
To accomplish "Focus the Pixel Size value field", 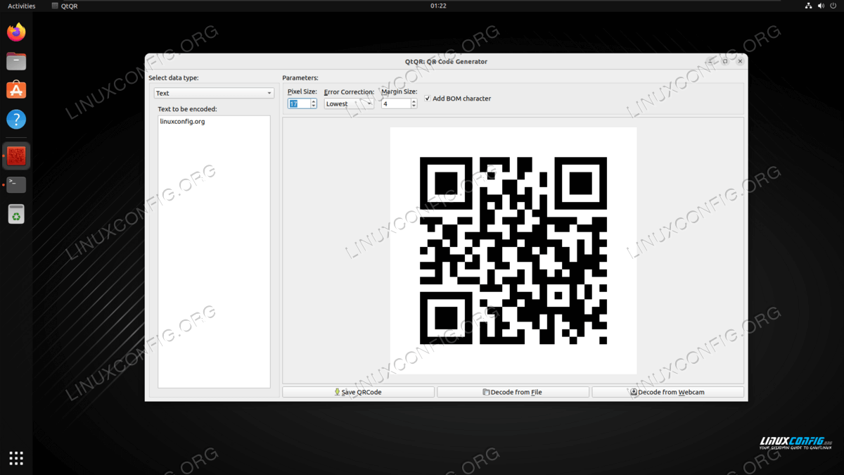I will (x=299, y=103).
